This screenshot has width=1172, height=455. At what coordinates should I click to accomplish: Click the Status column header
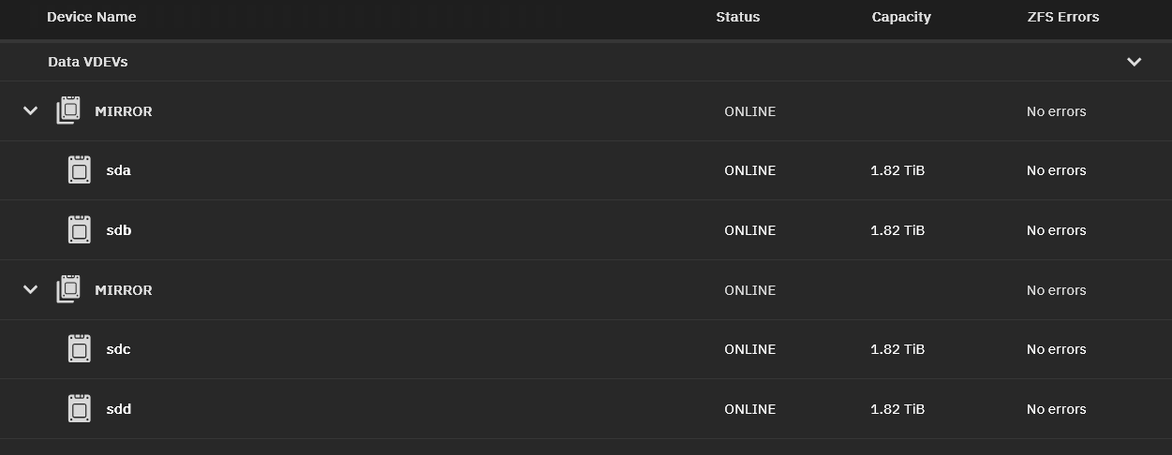click(x=738, y=17)
